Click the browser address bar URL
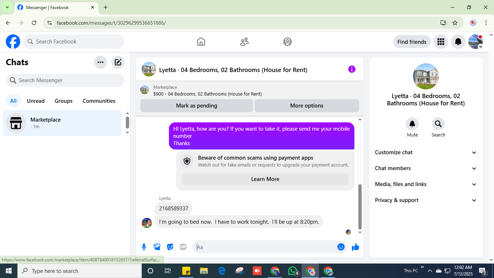Viewport: 494px width, 278px height. point(111,23)
